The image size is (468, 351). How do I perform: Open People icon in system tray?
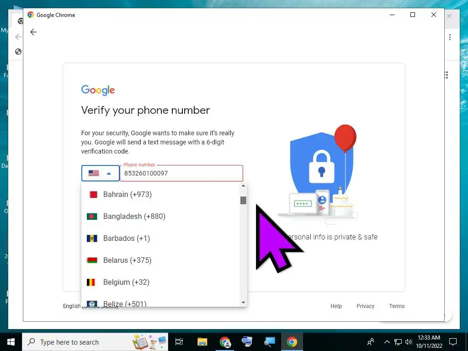click(371, 342)
